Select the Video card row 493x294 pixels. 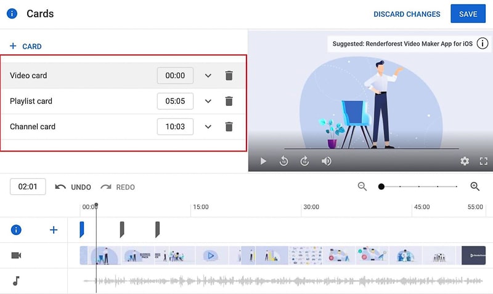click(123, 75)
